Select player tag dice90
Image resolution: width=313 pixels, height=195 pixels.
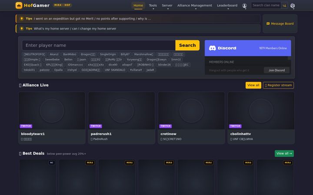[113, 65]
